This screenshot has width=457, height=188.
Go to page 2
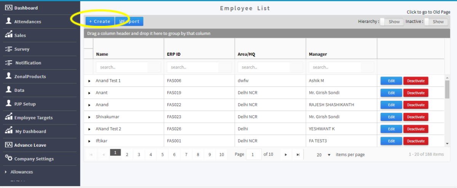point(127,155)
